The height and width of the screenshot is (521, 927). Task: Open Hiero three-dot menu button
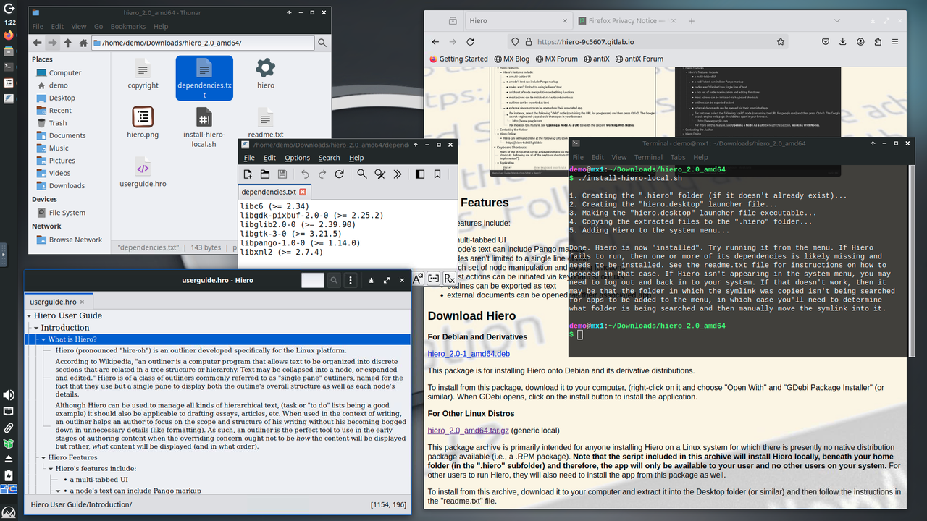point(351,280)
